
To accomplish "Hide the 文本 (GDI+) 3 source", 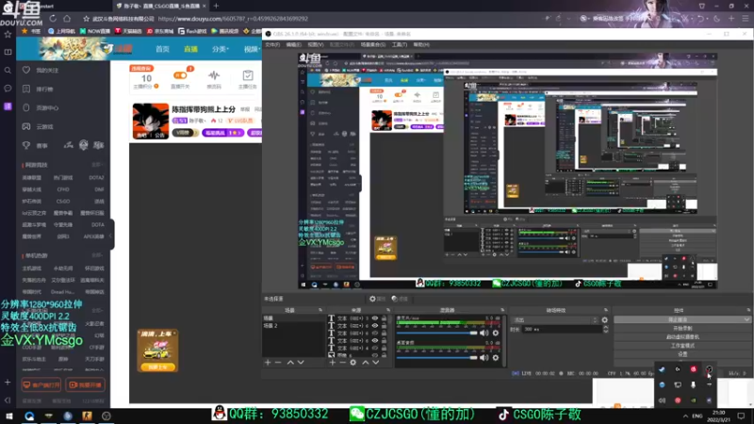I will [x=374, y=318].
